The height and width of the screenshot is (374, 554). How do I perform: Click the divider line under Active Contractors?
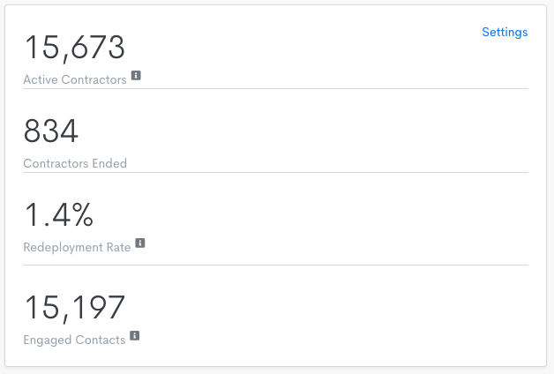275,89
